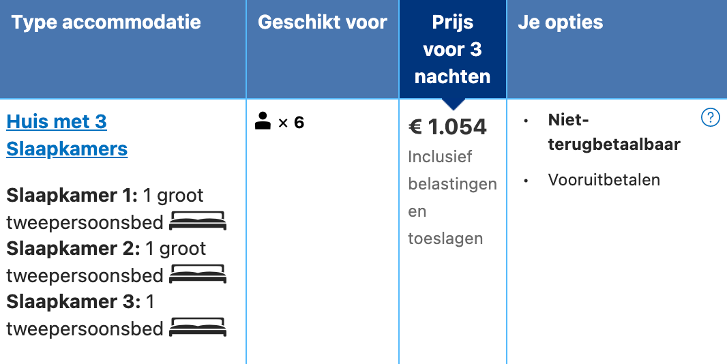Click the Je opties column header
The width and height of the screenshot is (727, 364).
pos(561,22)
